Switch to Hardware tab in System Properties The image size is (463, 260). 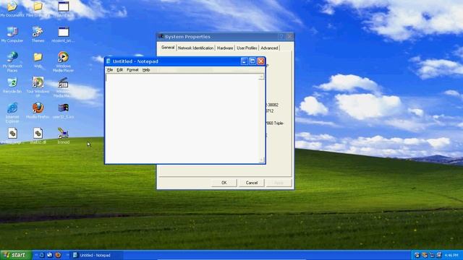tap(225, 48)
